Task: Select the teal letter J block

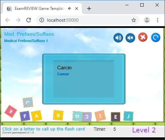Action: pos(128,116)
